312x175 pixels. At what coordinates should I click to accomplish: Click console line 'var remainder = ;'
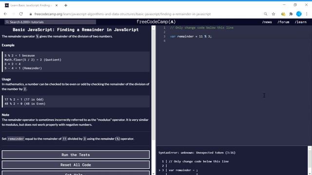tap(183, 170)
